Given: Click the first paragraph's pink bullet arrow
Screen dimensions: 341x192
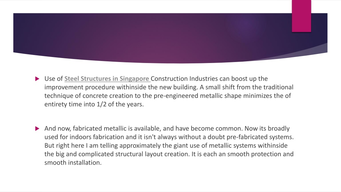Looking at the screenshot, I should pyautogui.click(x=37, y=79).
